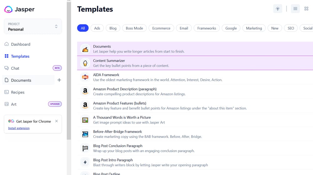This screenshot has width=313, height=175.
Task: Click the Upgrade badge next to Art
Action: 55,104
